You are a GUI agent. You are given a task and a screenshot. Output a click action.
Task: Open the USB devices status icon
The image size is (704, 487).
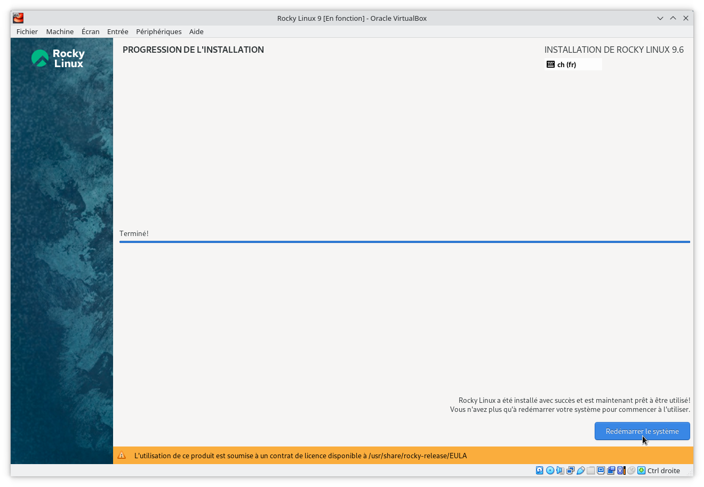[580, 470]
